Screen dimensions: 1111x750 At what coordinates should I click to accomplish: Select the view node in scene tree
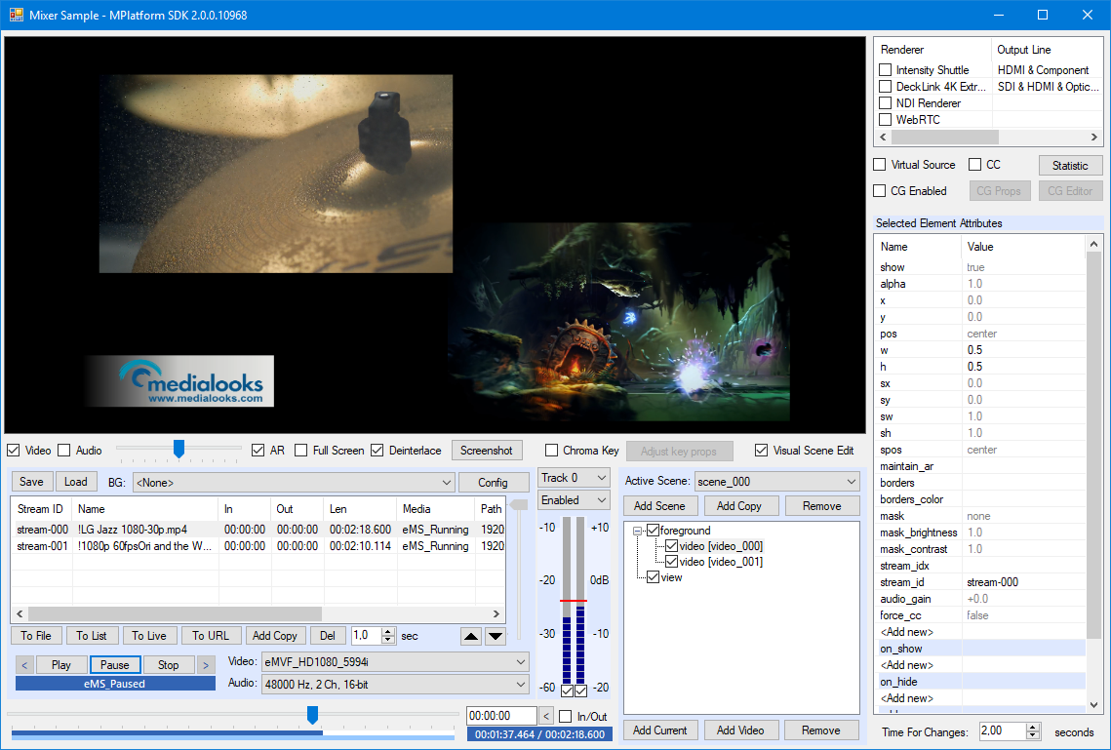click(x=672, y=578)
